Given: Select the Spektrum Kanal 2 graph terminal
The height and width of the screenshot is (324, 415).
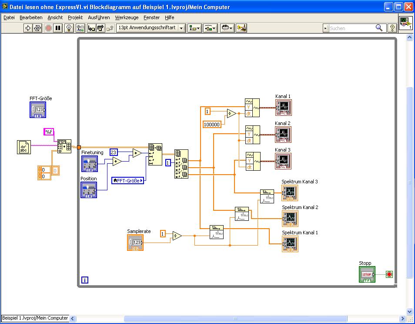Looking at the screenshot, I should pos(290,219).
